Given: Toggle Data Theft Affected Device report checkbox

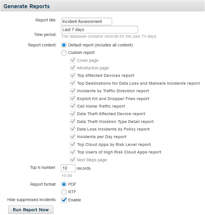Looking at the screenshot, I should (x=73, y=114).
